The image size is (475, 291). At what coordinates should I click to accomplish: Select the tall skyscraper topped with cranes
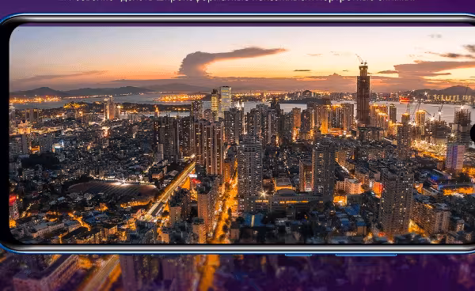[x=363, y=94]
